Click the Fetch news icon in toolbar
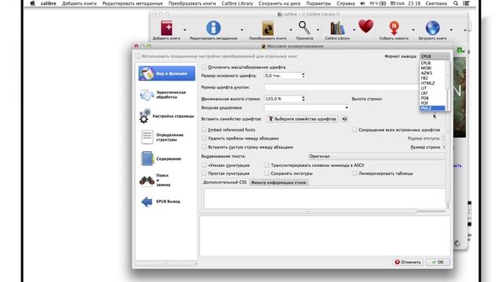Screen dimensions: 502x282 (394, 28)
